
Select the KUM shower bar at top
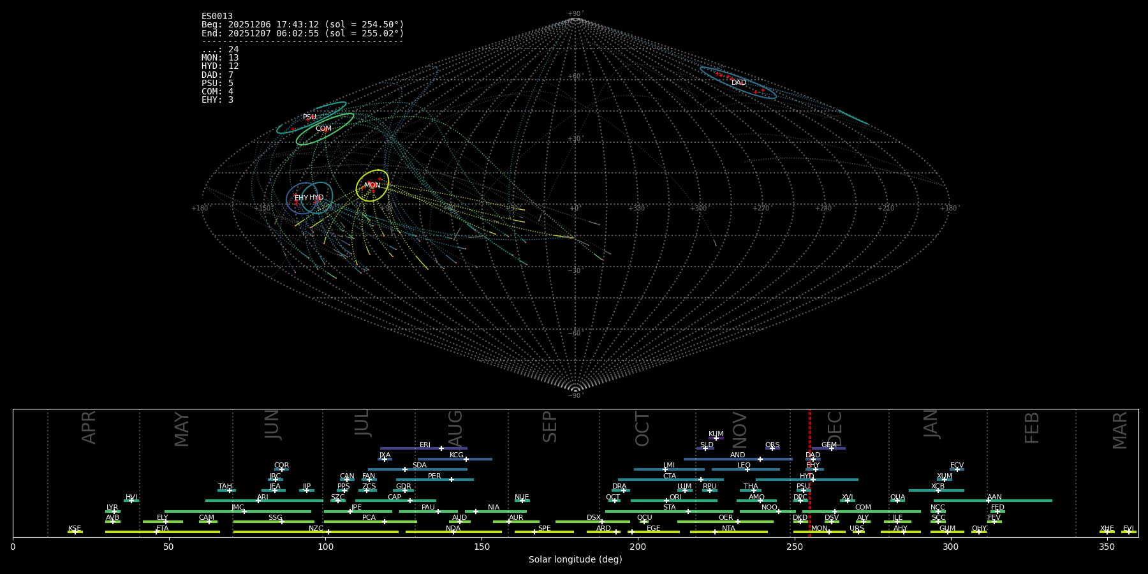point(716,438)
